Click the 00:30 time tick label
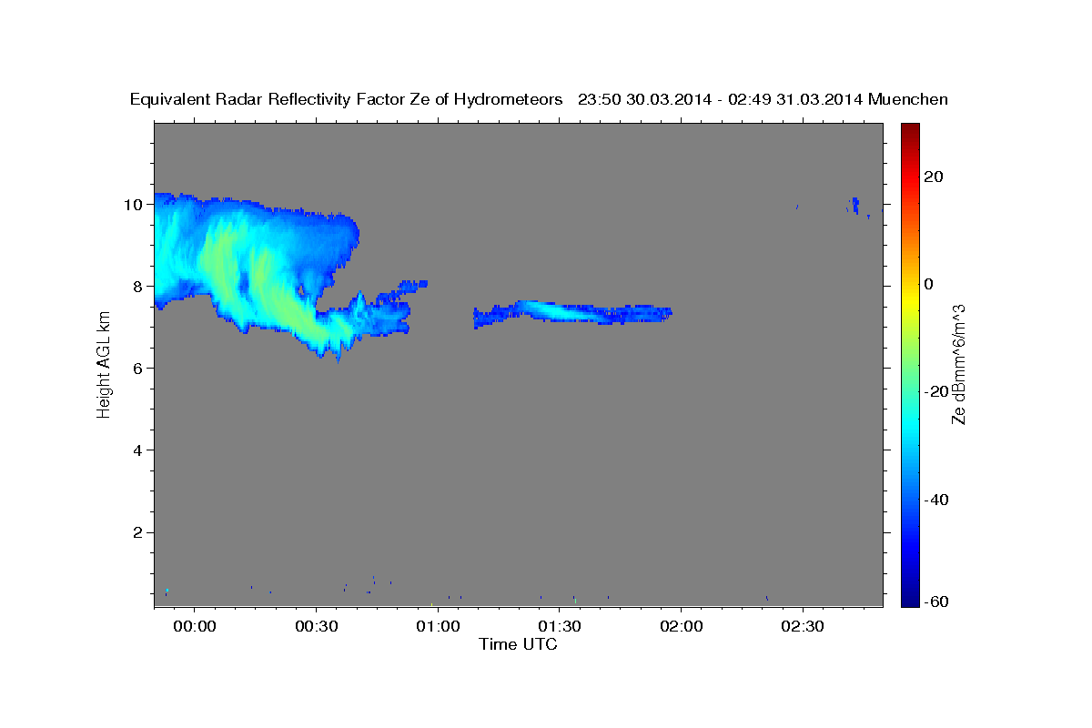 [316, 626]
